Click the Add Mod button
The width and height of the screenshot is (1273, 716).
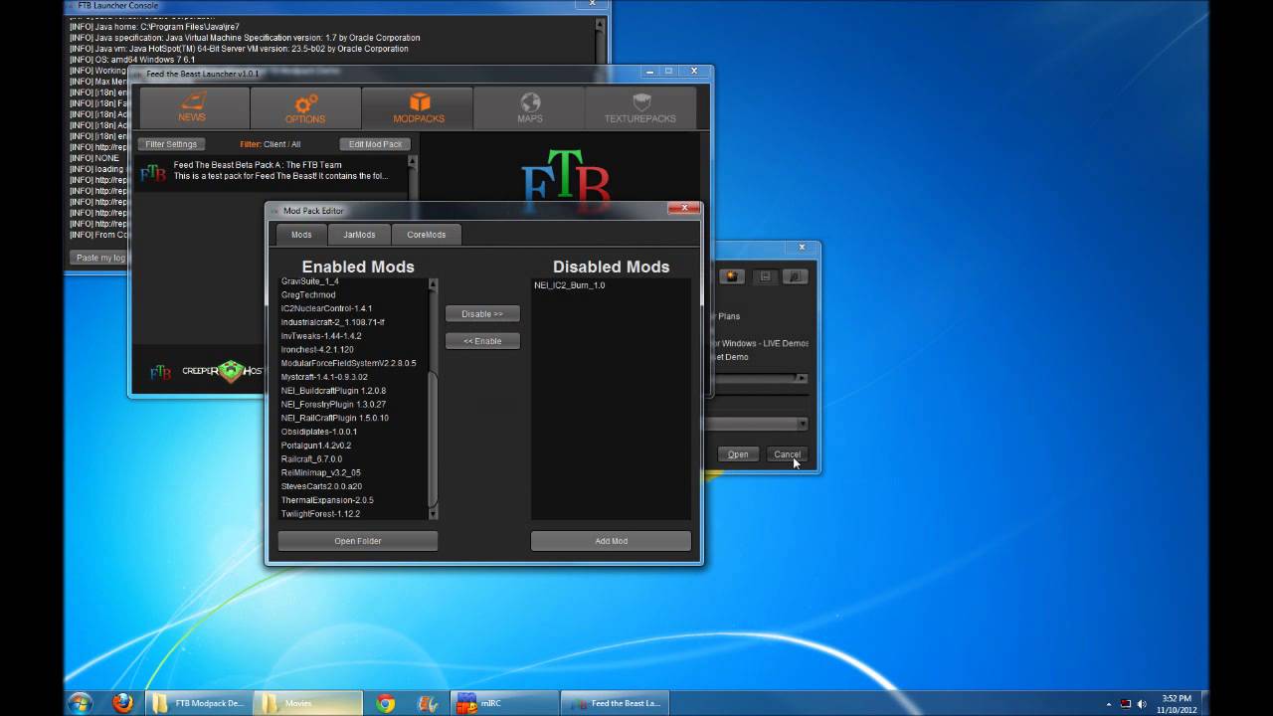(611, 541)
